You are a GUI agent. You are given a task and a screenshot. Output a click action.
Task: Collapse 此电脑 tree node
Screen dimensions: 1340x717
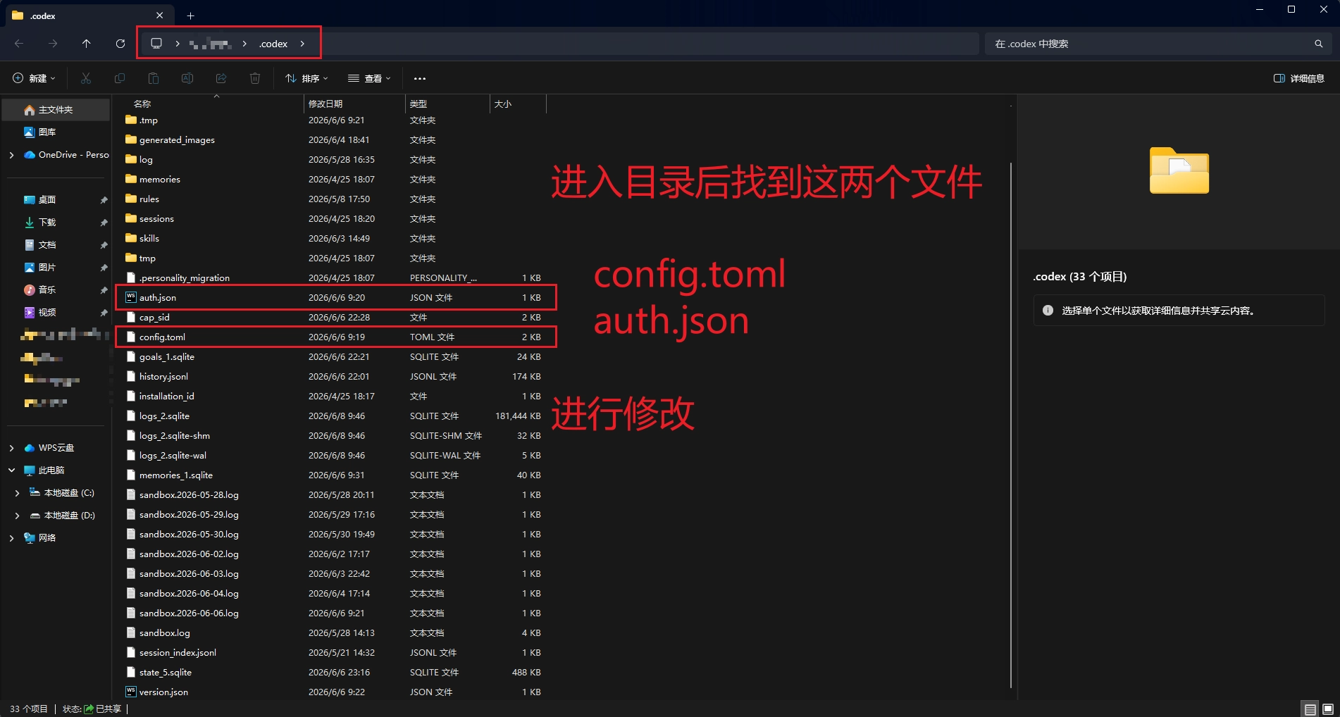click(11, 470)
